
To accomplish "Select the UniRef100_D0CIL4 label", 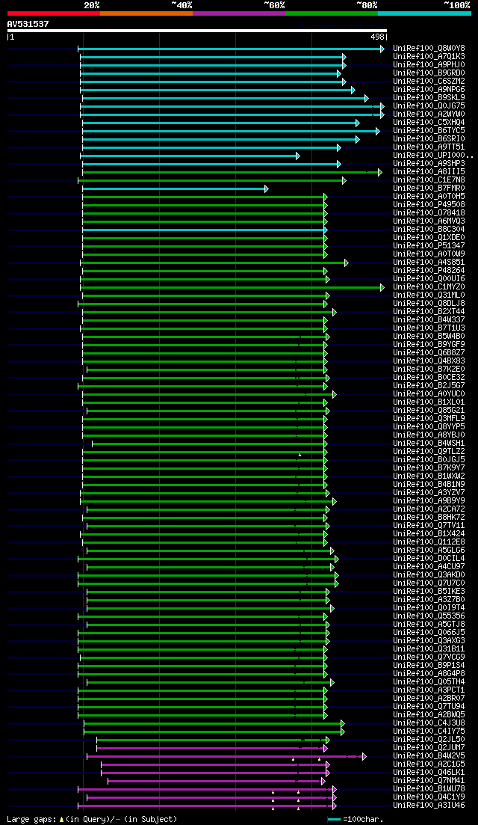I will click(429, 559).
